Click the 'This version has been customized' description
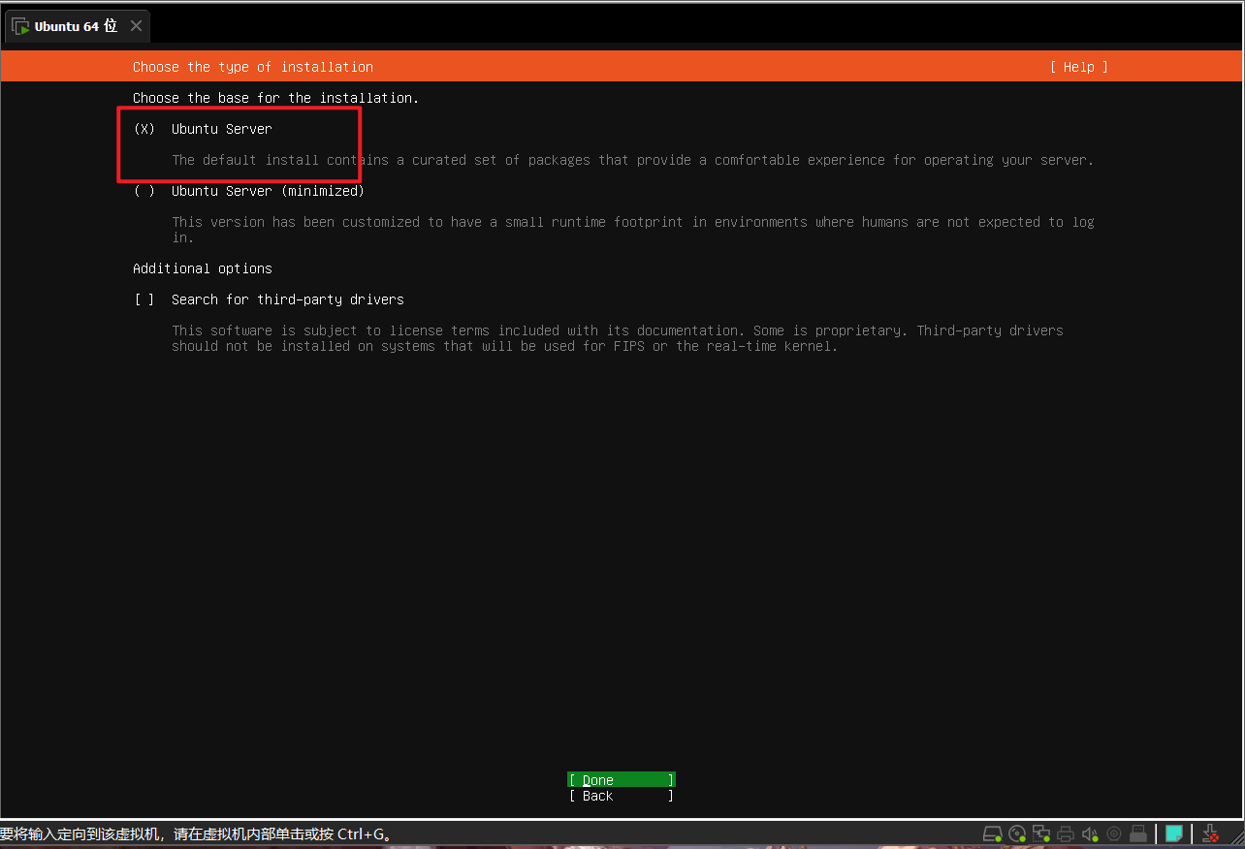 point(633,230)
